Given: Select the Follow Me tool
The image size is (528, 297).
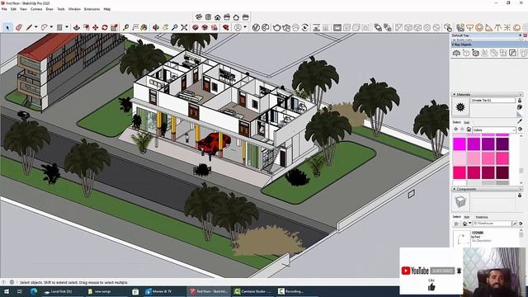Looking at the screenshot, I should (x=86, y=27).
